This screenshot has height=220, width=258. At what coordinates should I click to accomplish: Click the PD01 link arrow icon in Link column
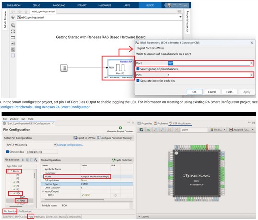115,195
